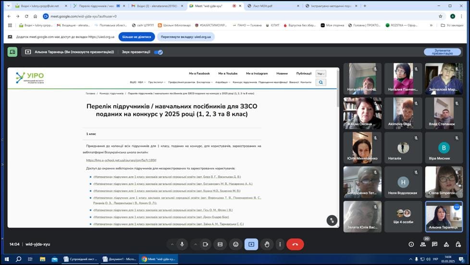Expand the Експертиза menu on UIED site
This screenshot has width=470, height=265.
pos(205,82)
